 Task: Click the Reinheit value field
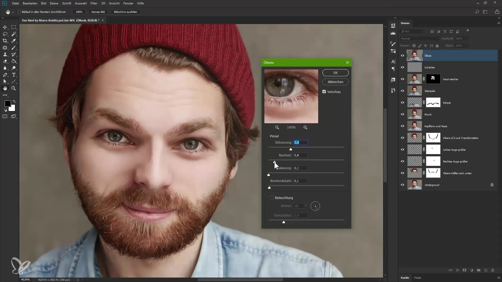coord(300,155)
